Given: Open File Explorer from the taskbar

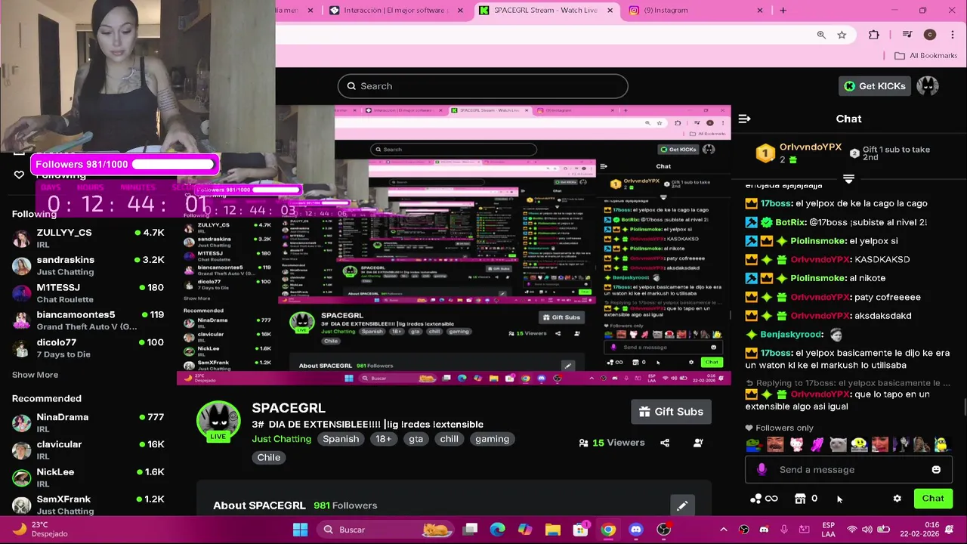Looking at the screenshot, I should (553, 530).
